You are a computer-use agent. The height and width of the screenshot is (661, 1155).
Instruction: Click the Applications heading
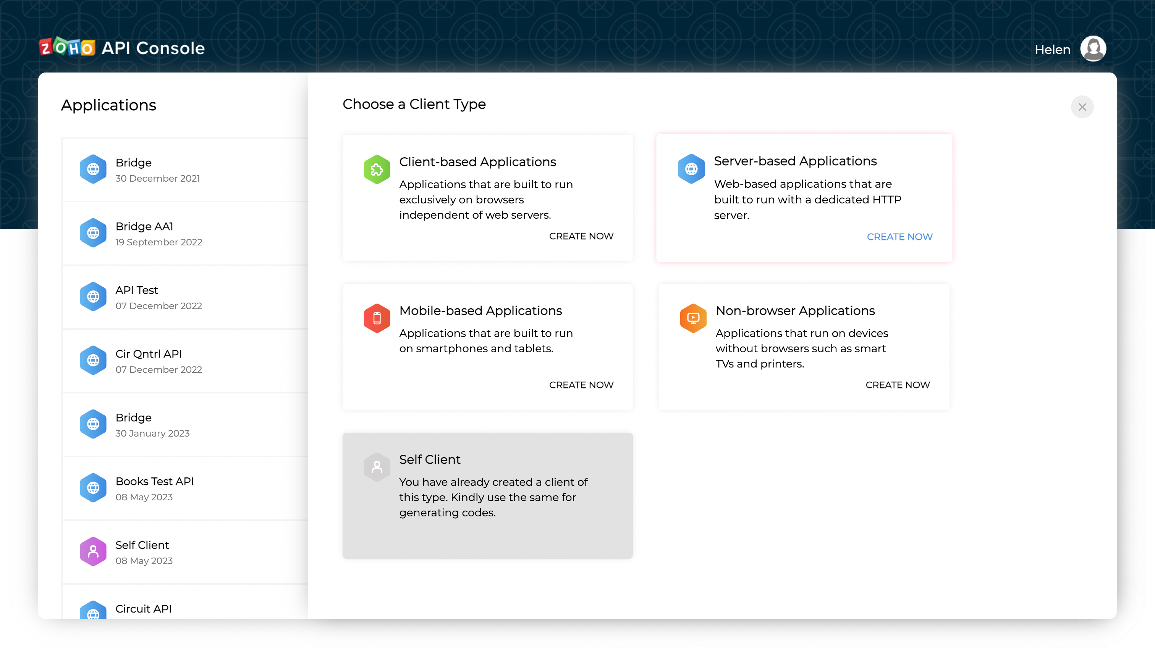point(108,105)
